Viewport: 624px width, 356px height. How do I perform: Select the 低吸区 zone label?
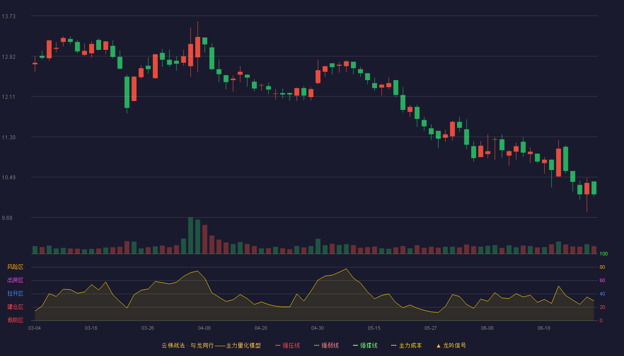tap(15, 320)
